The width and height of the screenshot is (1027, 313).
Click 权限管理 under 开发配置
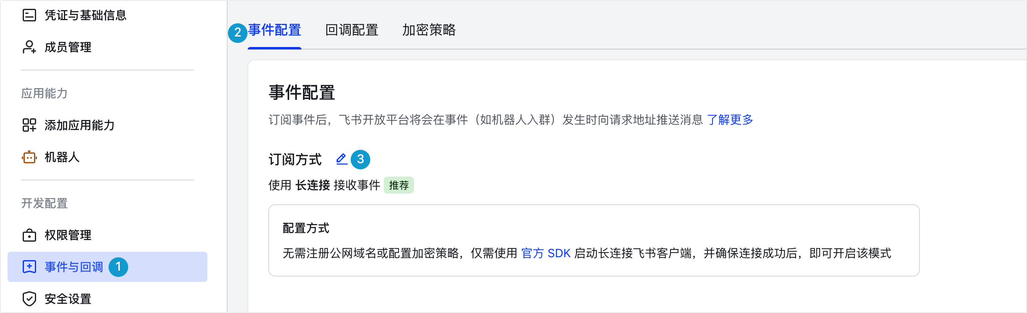pyautogui.click(x=68, y=235)
